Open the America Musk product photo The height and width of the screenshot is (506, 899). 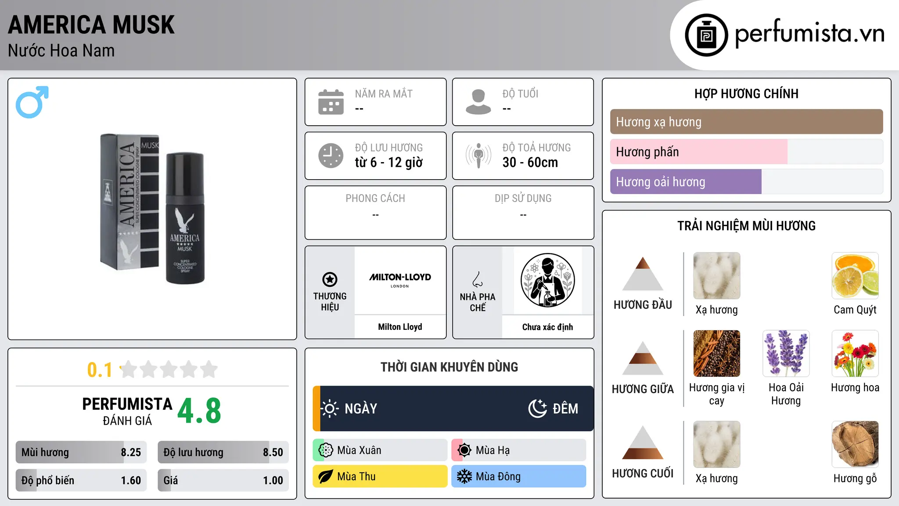point(152,209)
